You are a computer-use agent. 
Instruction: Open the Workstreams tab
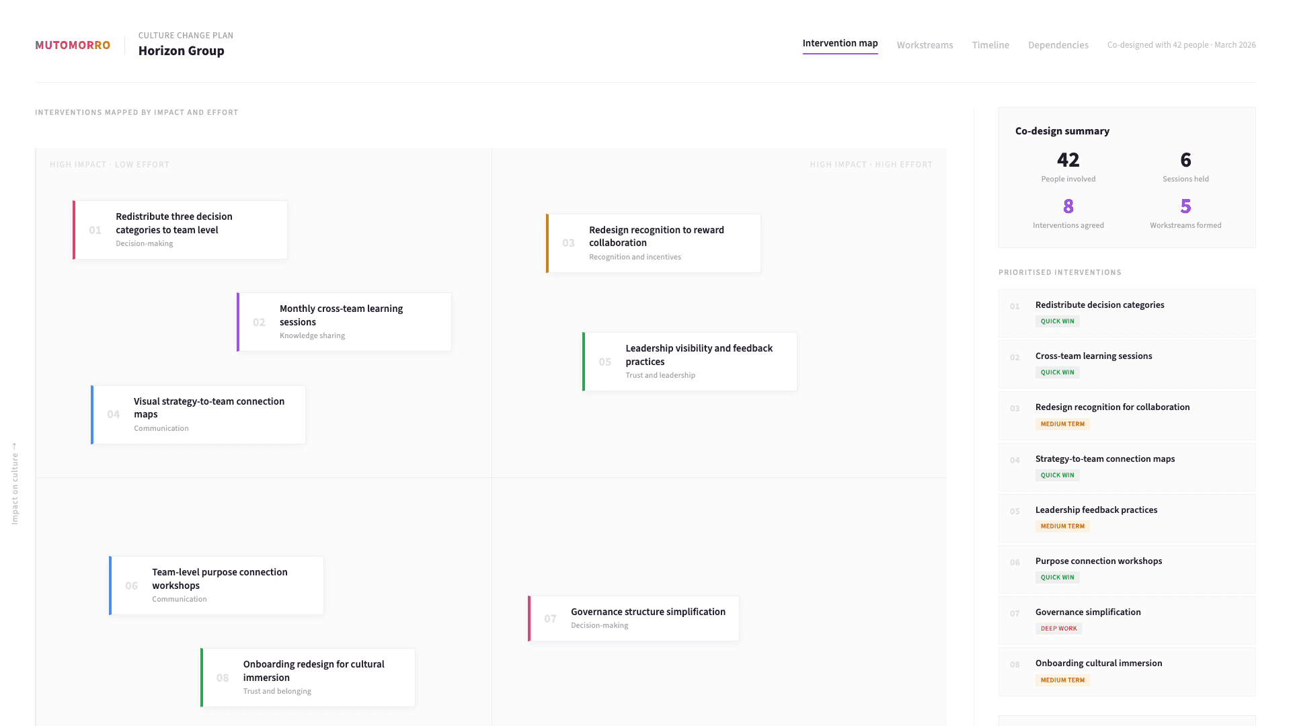coord(925,45)
